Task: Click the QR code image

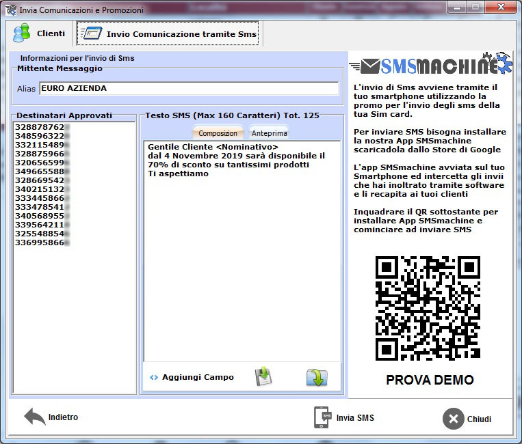Action: tap(428, 308)
